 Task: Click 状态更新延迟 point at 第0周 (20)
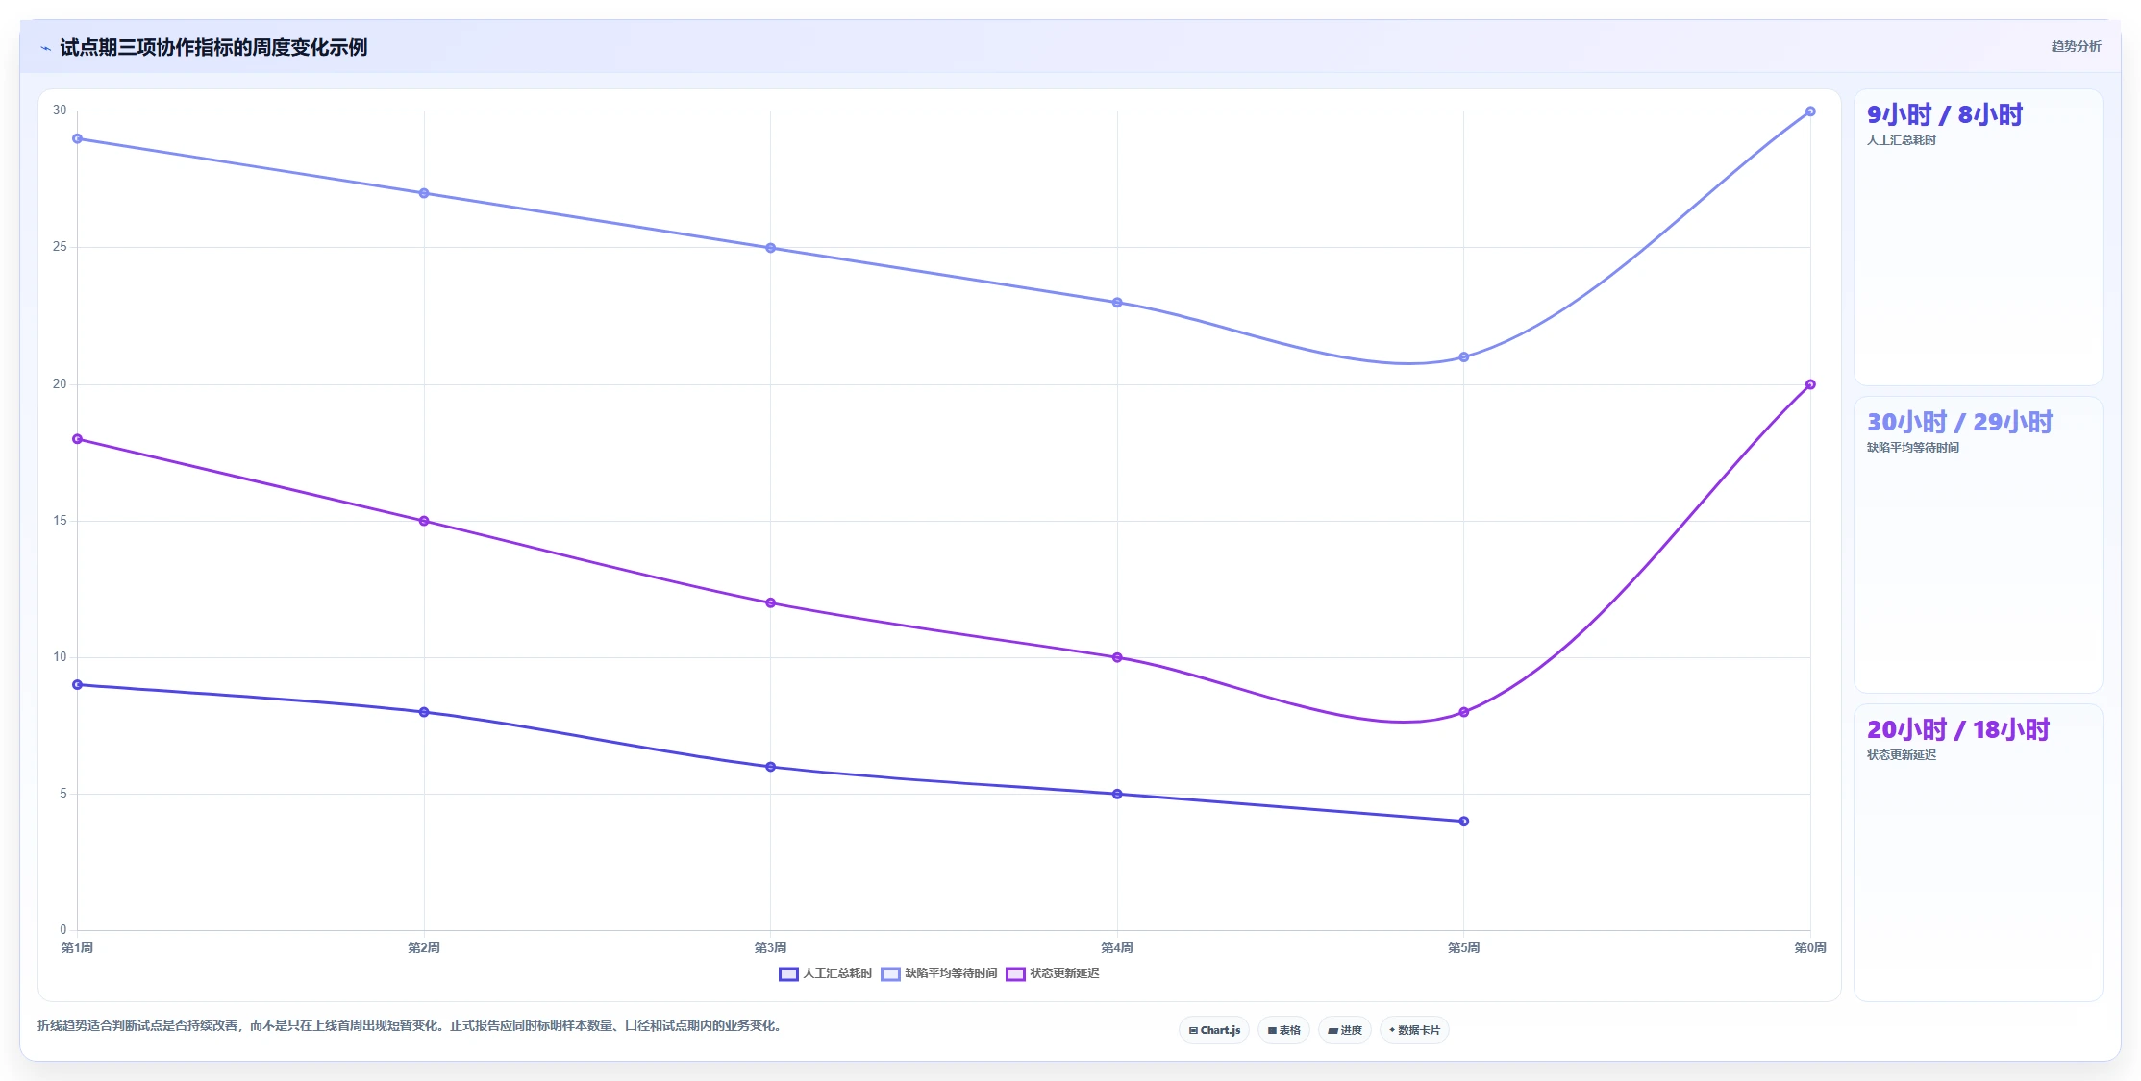[x=1810, y=384]
